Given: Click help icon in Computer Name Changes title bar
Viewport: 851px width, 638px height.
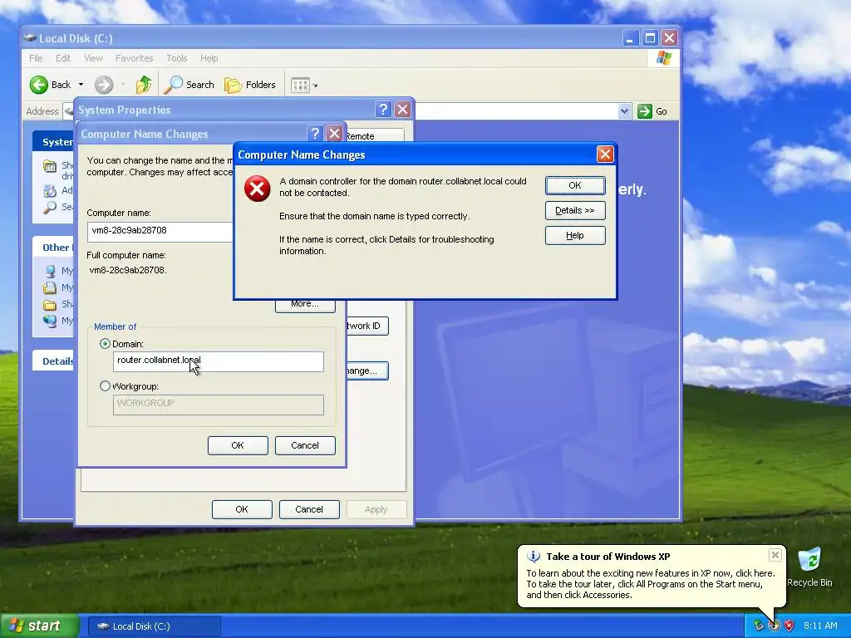Looking at the screenshot, I should (315, 134).
